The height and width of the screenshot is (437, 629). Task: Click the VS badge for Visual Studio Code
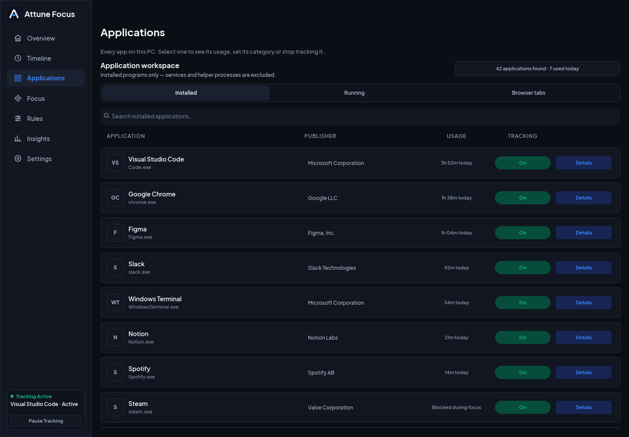pyautogui.click(x=115, y=163)
